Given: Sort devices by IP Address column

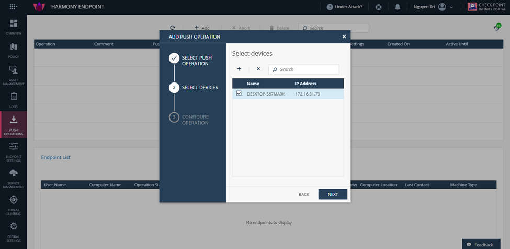Looking at the screenshot, I should click(306, 84).
